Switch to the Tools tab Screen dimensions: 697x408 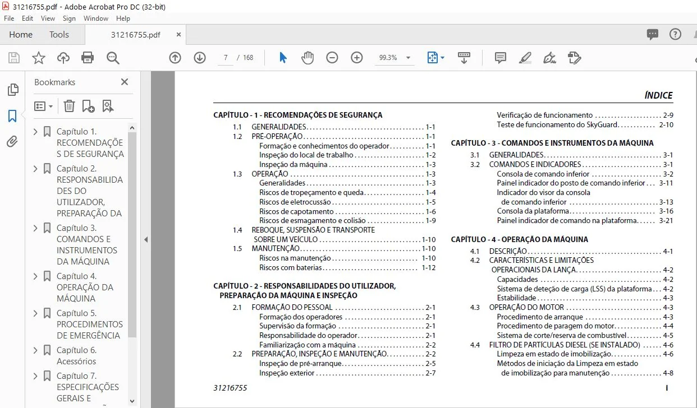[x=59, y=35]
